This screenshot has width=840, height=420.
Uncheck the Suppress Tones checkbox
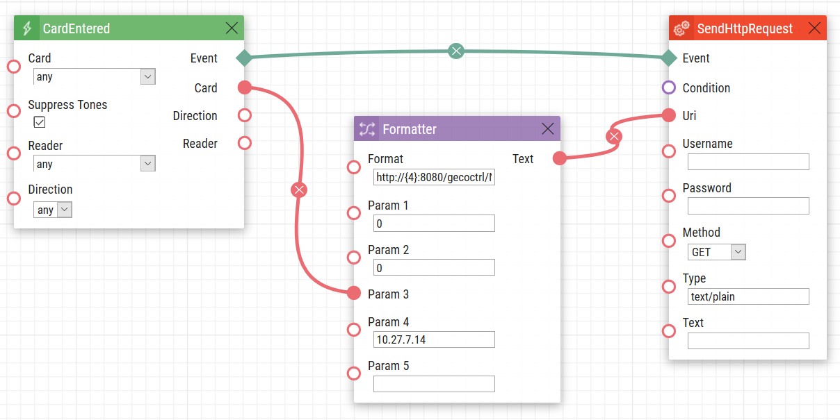[40, 122]
